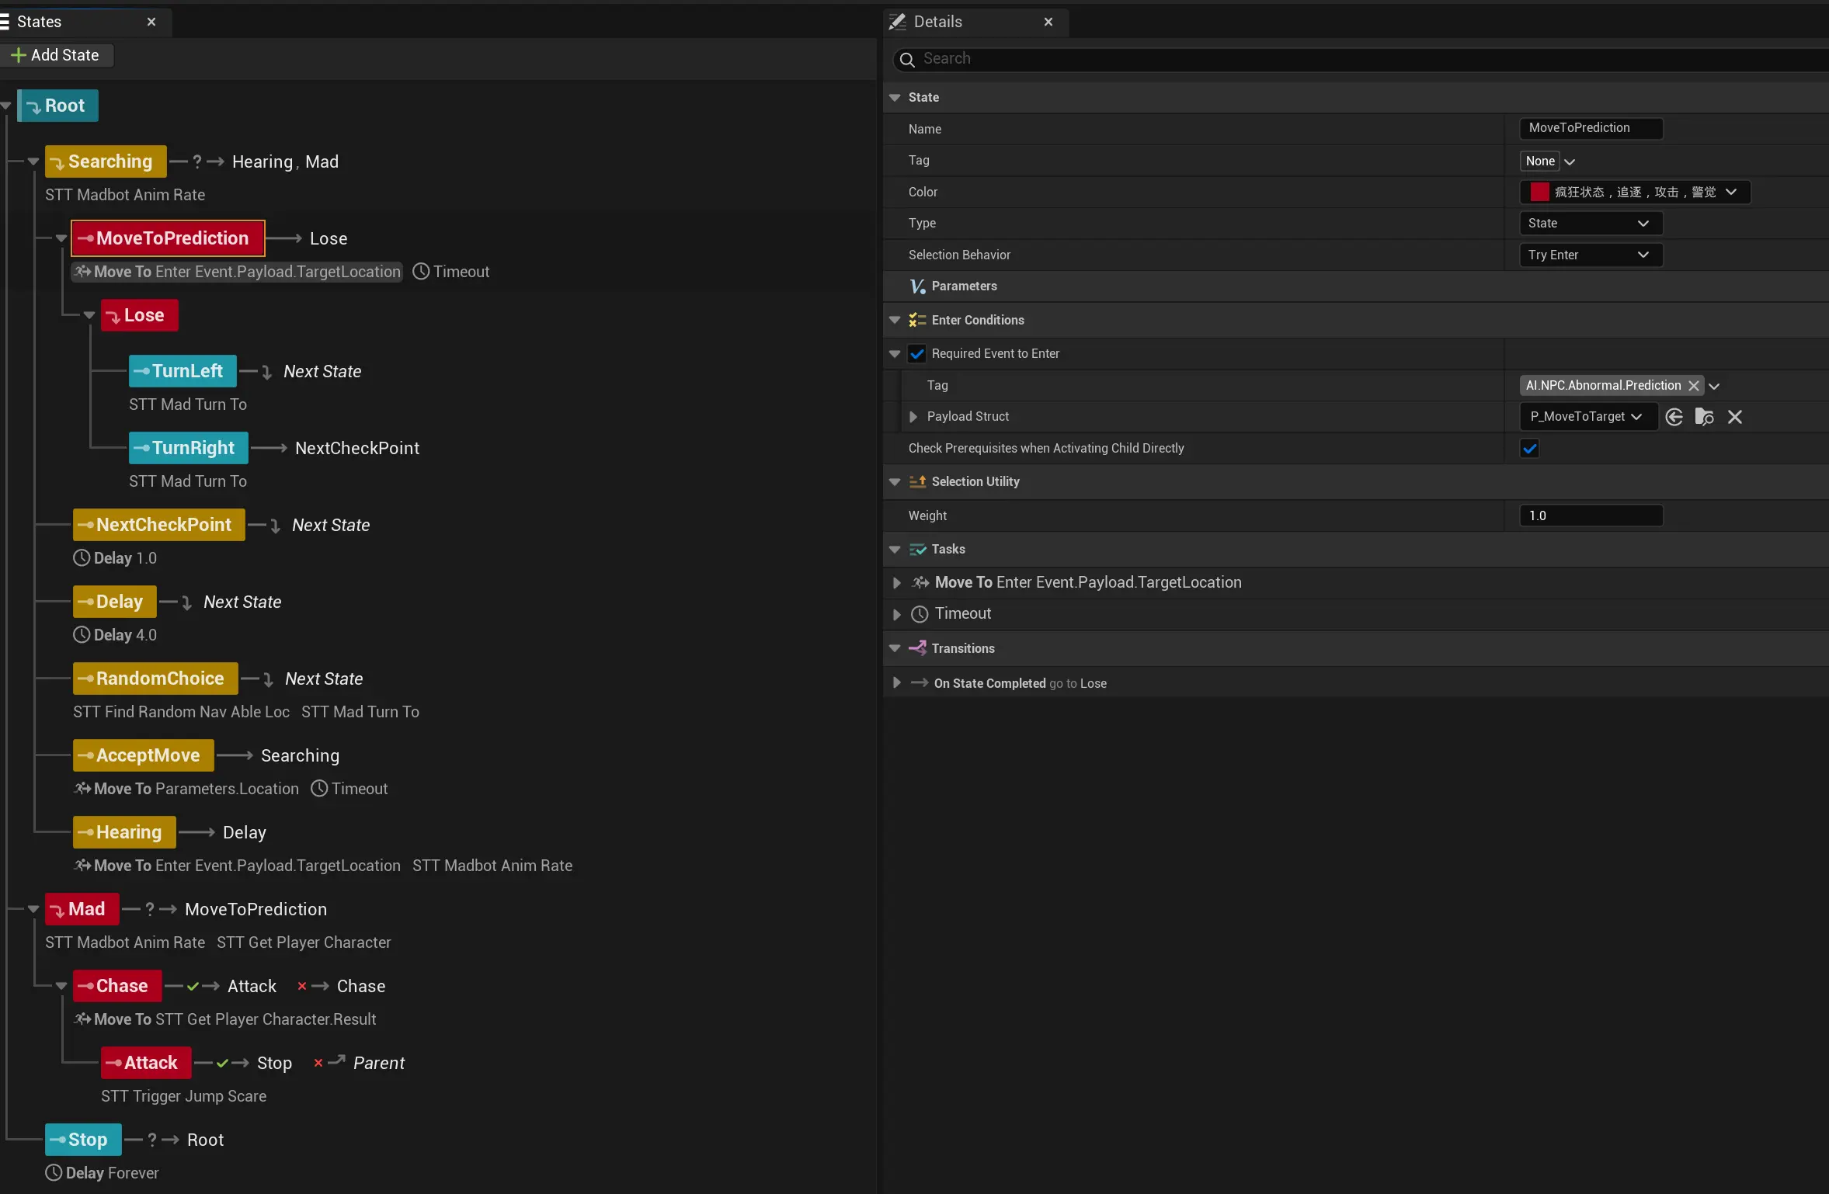Clear Payload Struct with the X icon
This screenshot has width=1829, height=1194.
tap(1734, 417)
